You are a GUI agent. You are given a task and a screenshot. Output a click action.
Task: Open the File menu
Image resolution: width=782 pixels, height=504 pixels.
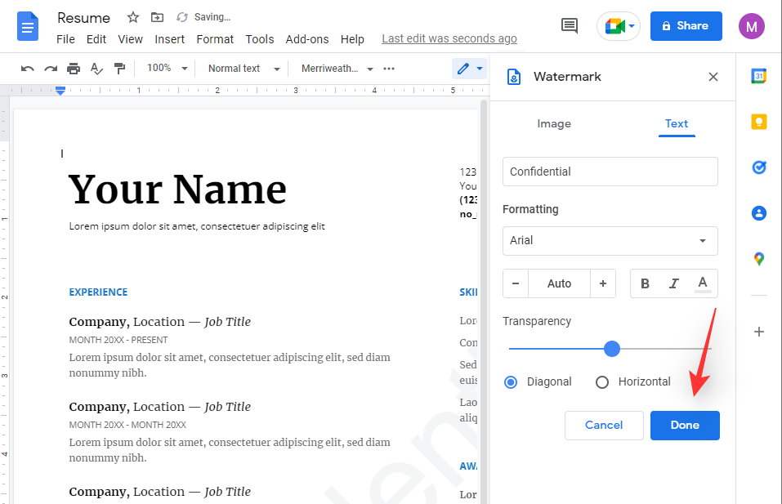click(x=65, y=39)
